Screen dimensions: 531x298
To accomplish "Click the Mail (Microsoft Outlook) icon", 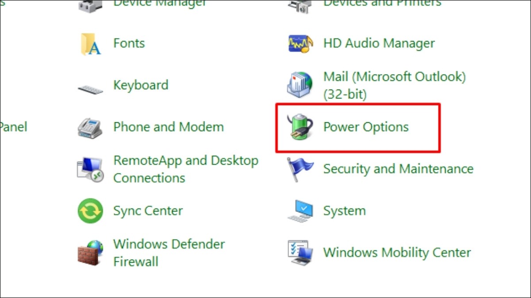I will pyautogui.click(x=300, y=84).
